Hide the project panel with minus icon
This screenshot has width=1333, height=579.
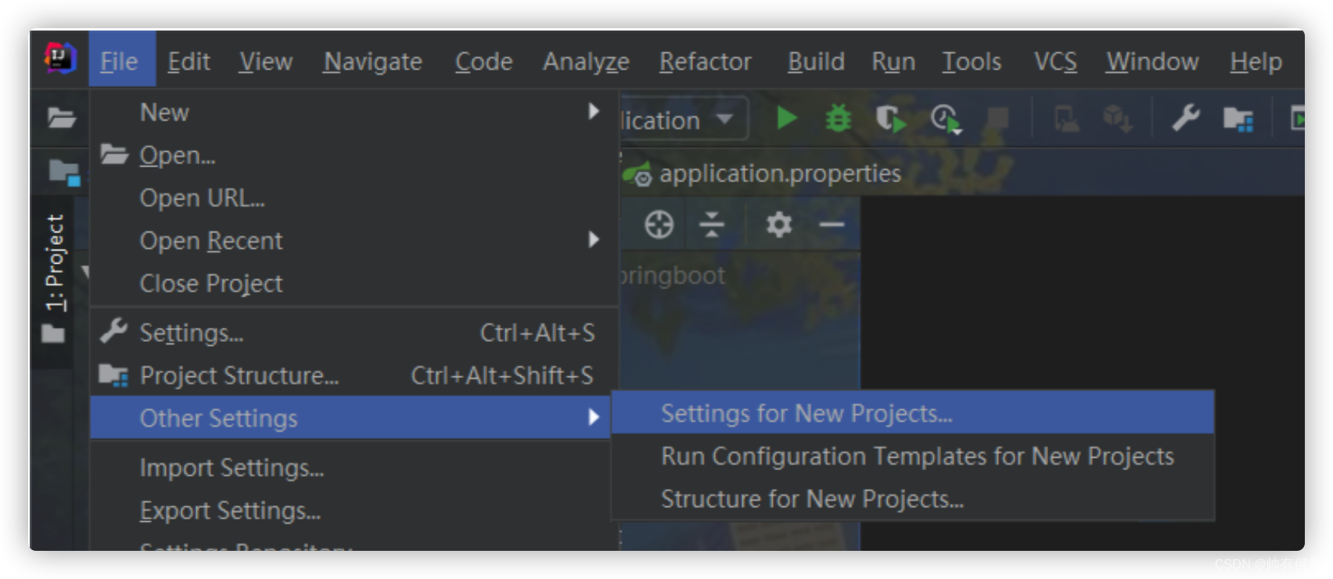832,225
